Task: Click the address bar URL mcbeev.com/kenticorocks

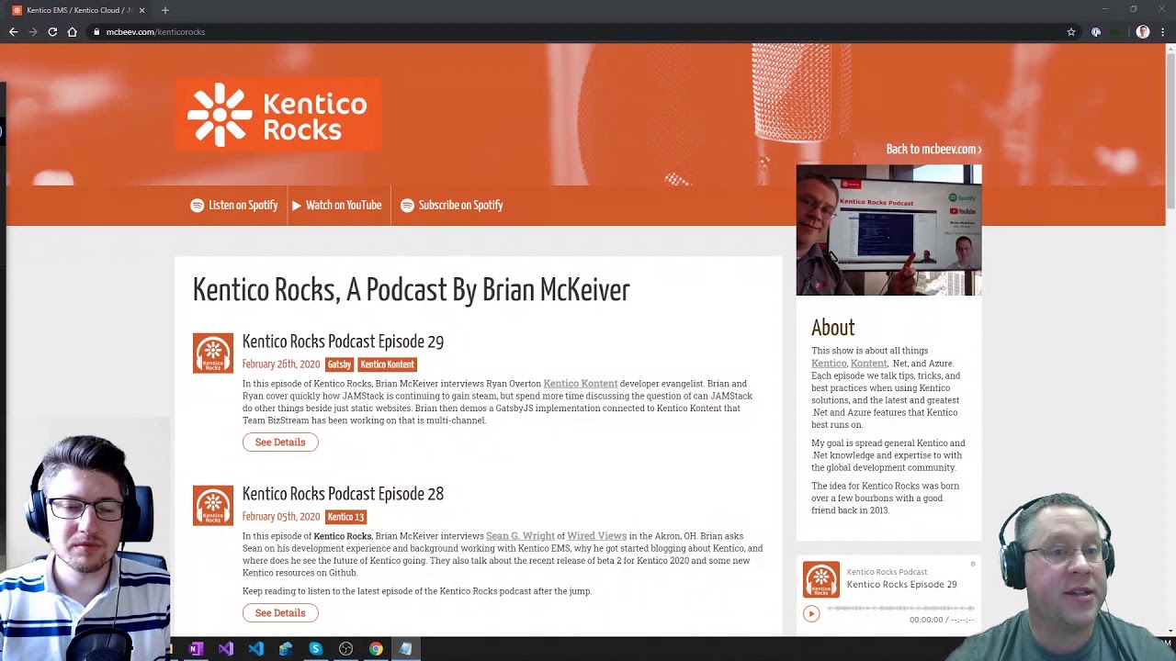Action: click(x=155, y=32)
